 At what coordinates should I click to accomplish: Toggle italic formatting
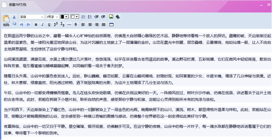[x=43, y=25]
